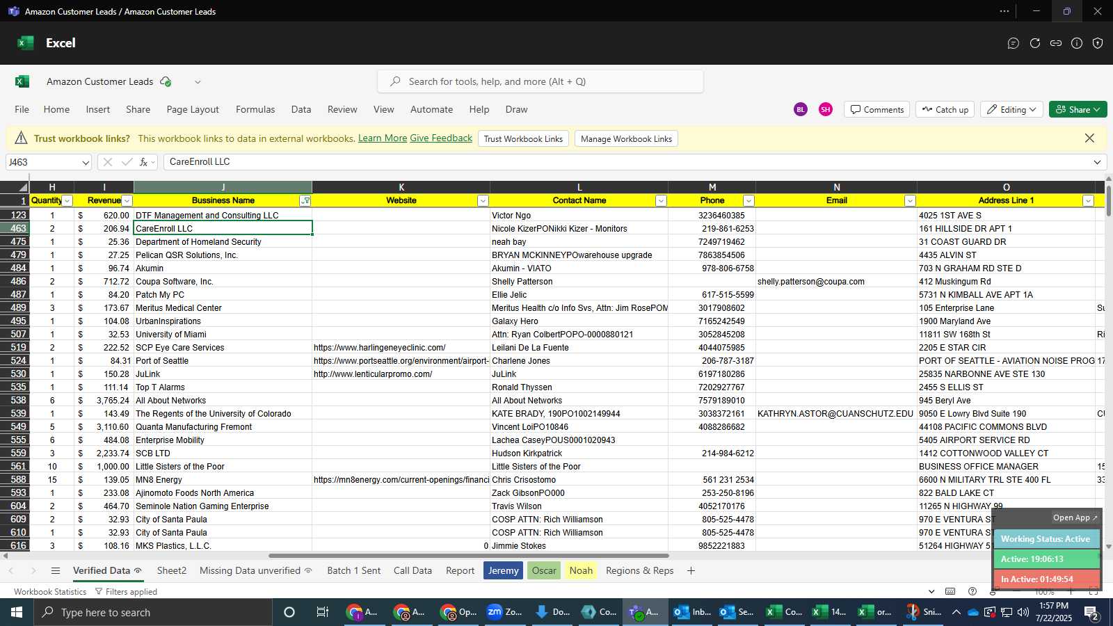Open the Phone column filter dropdown
Viewport: 1113px width, 626px height.
(x=748, y=201)
